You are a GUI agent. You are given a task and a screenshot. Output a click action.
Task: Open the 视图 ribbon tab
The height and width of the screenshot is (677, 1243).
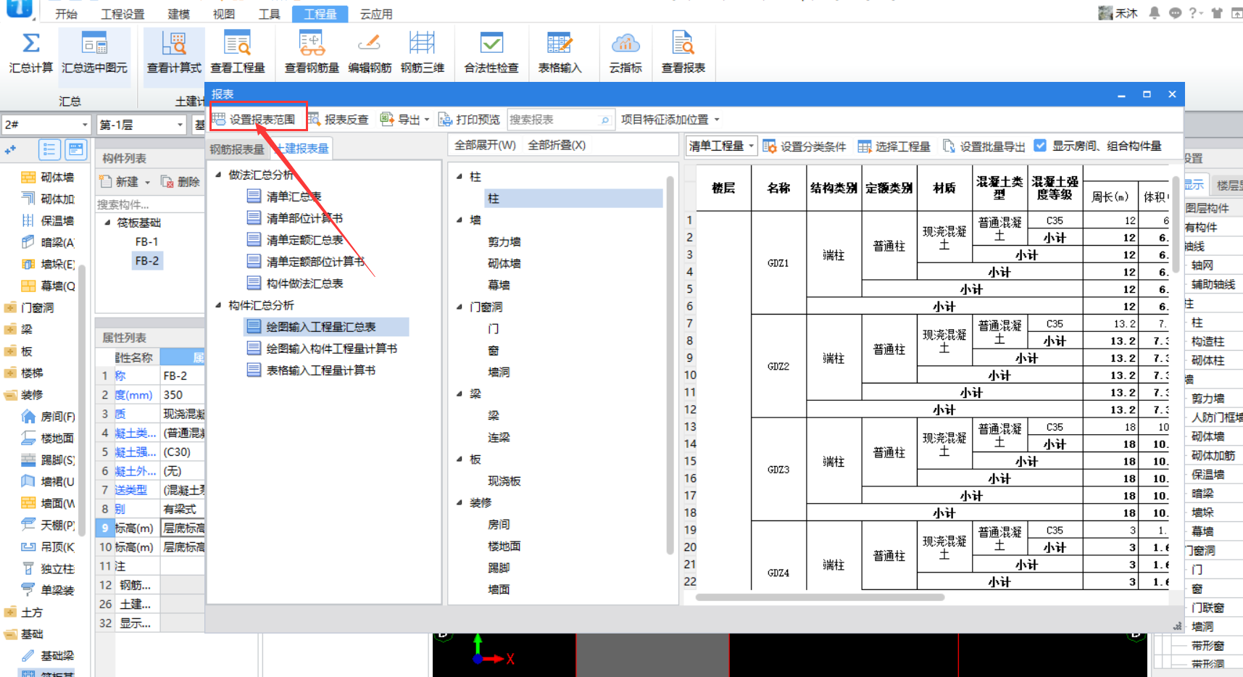(223, 14)
